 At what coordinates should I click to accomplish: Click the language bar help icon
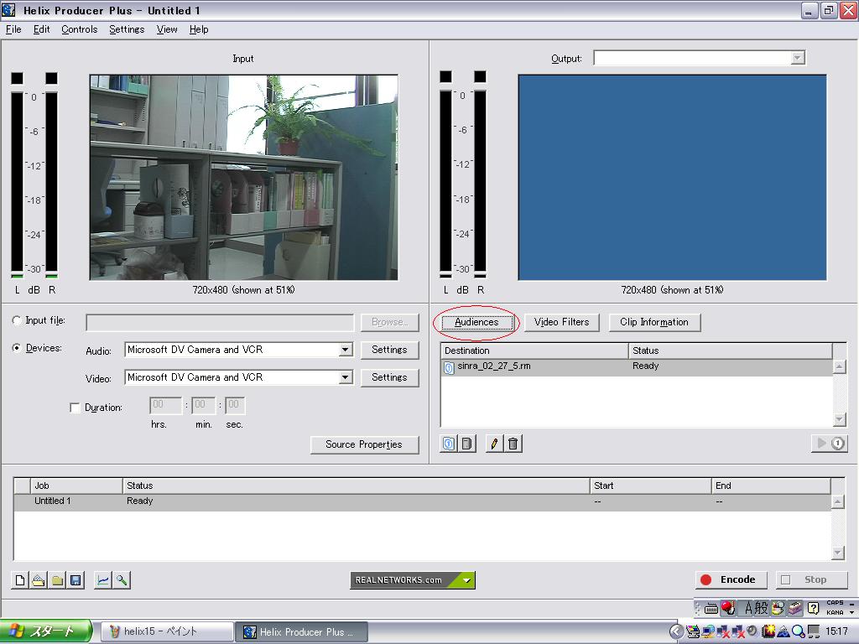pyautogui.click(x=814, y=608)
